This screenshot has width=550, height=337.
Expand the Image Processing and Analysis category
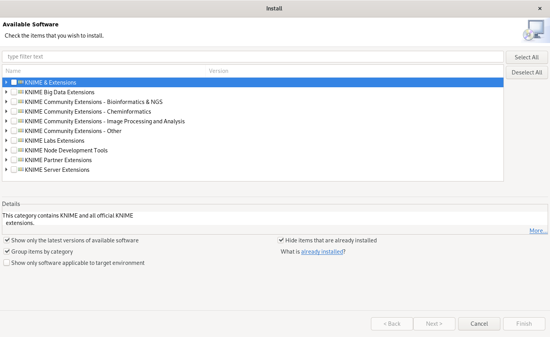[6, 121]
